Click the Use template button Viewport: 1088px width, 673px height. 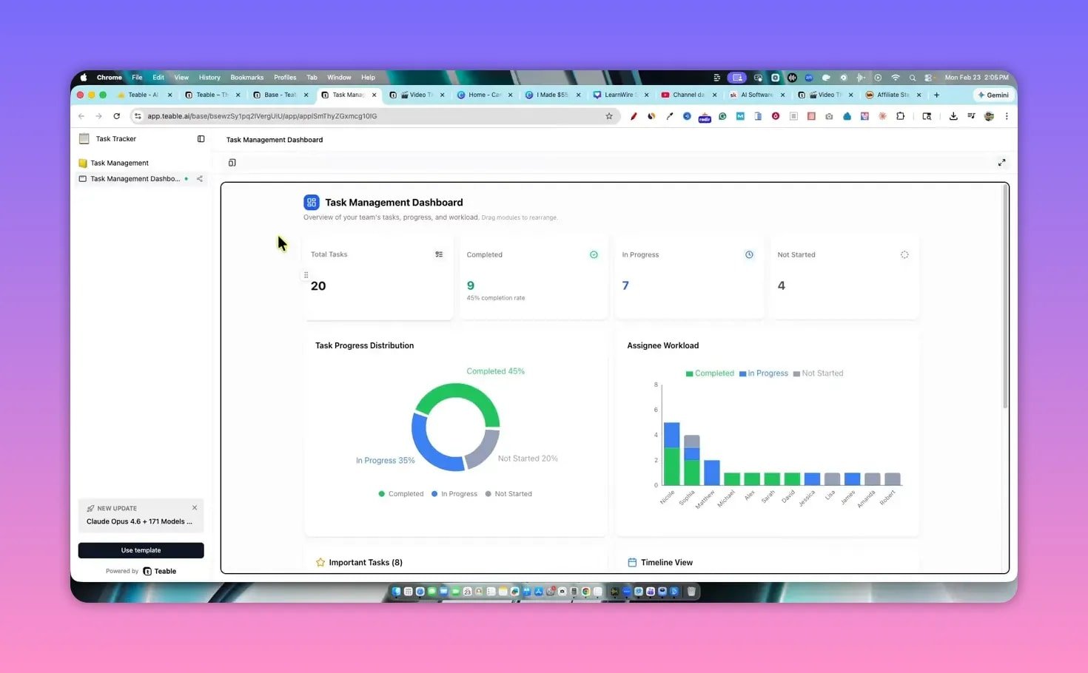coord(141,550)
